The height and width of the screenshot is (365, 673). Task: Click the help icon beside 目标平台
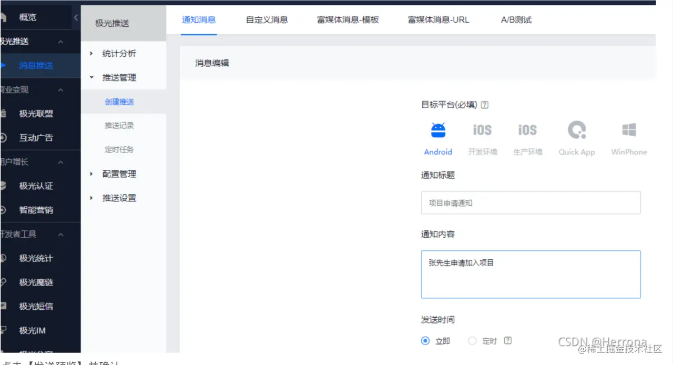(x=484, y=105)
